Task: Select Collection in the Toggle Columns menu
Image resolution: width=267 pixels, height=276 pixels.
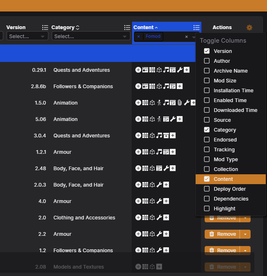Action: pyautogui.click(x=230, y=169)
